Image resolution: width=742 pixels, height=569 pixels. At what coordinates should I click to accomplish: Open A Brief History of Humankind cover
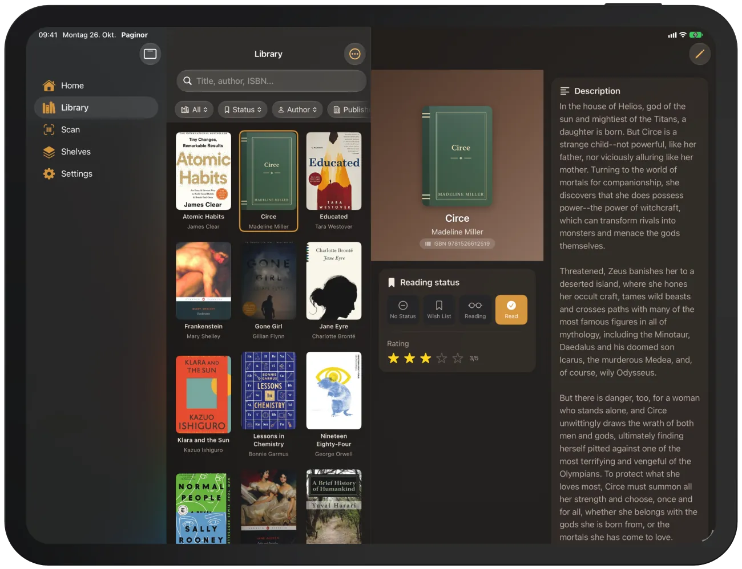point(334,506)
